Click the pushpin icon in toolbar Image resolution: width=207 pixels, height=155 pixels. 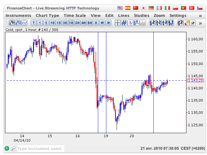pyautogui.click(x=193, y=22)
